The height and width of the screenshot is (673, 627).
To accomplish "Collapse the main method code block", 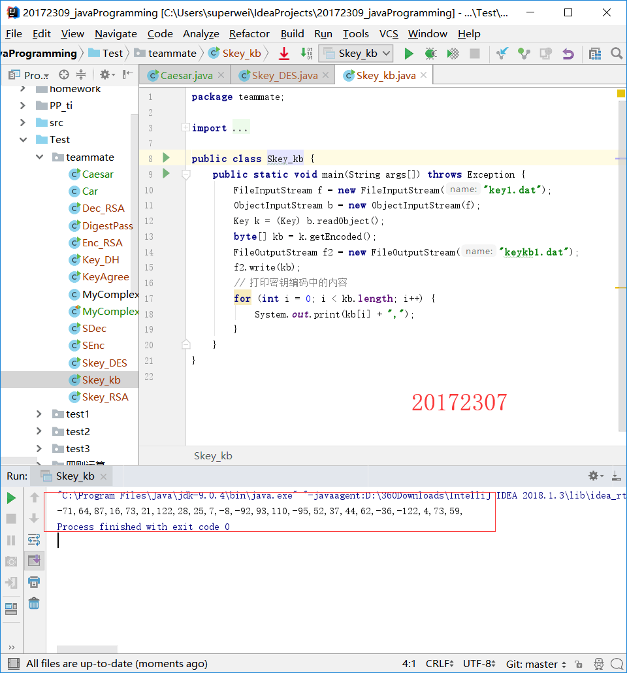I will [x=186, y=174].
